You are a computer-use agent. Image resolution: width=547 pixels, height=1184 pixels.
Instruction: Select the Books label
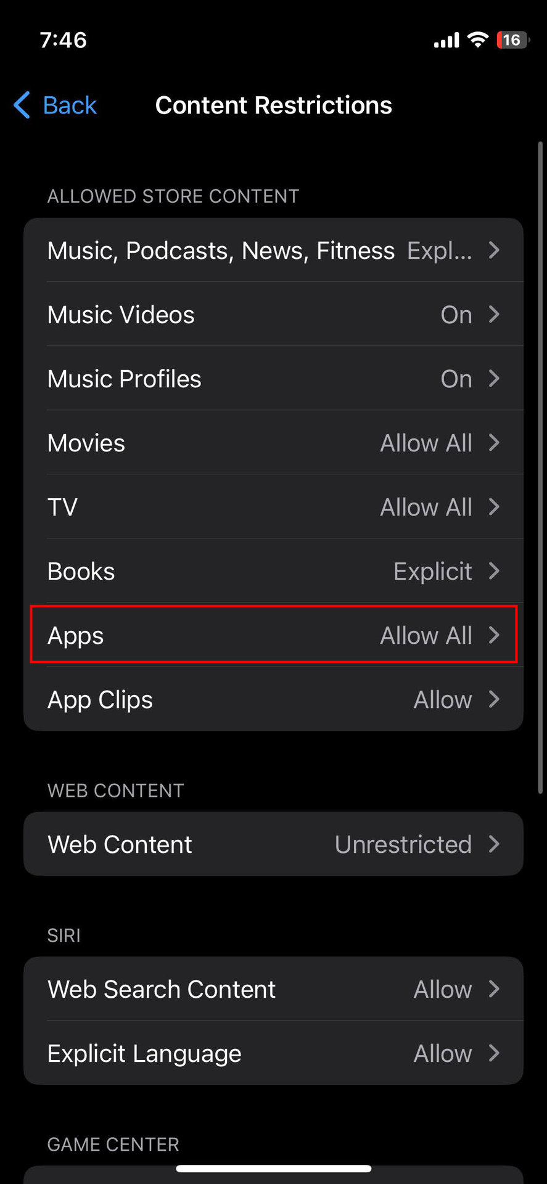[81, 571]
